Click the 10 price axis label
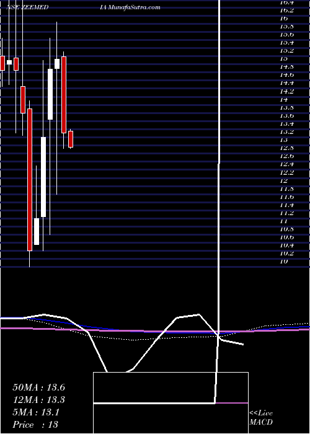The width and height of the screenshot is (310, 434). pos(284,261)
